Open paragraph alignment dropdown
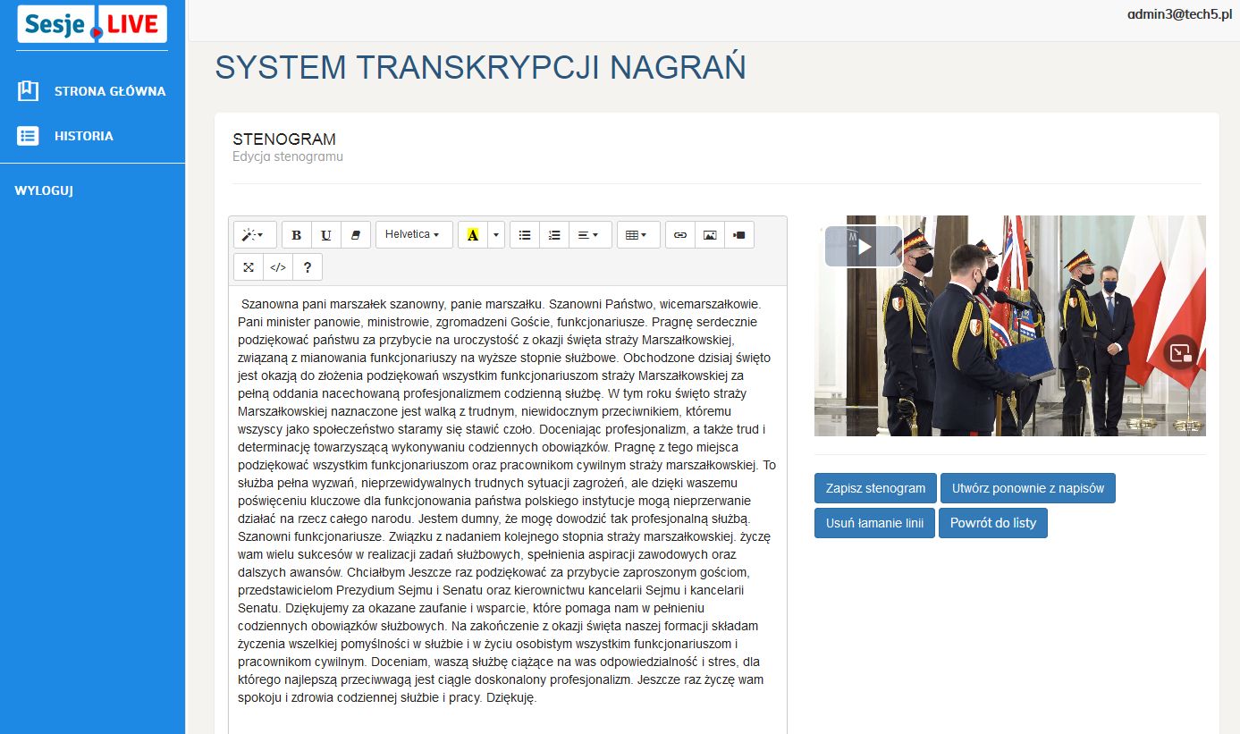 point(590,235)
